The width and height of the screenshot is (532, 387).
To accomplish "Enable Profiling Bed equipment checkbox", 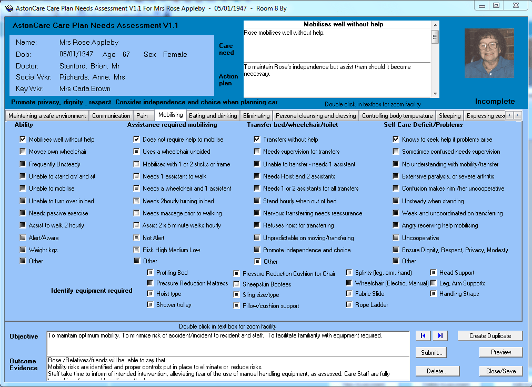I will 150,272.
